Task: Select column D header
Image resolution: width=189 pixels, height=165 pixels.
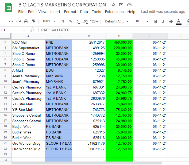Action: (x=119, y=36)
